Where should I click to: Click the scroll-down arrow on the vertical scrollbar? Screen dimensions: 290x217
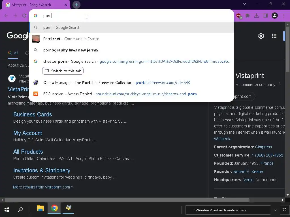click(x=287, y=195)
